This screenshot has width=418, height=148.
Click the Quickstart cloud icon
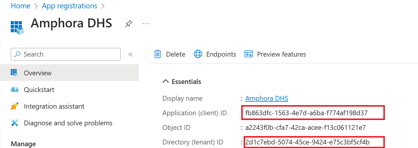pyautogui.click(x=15, y=90)
